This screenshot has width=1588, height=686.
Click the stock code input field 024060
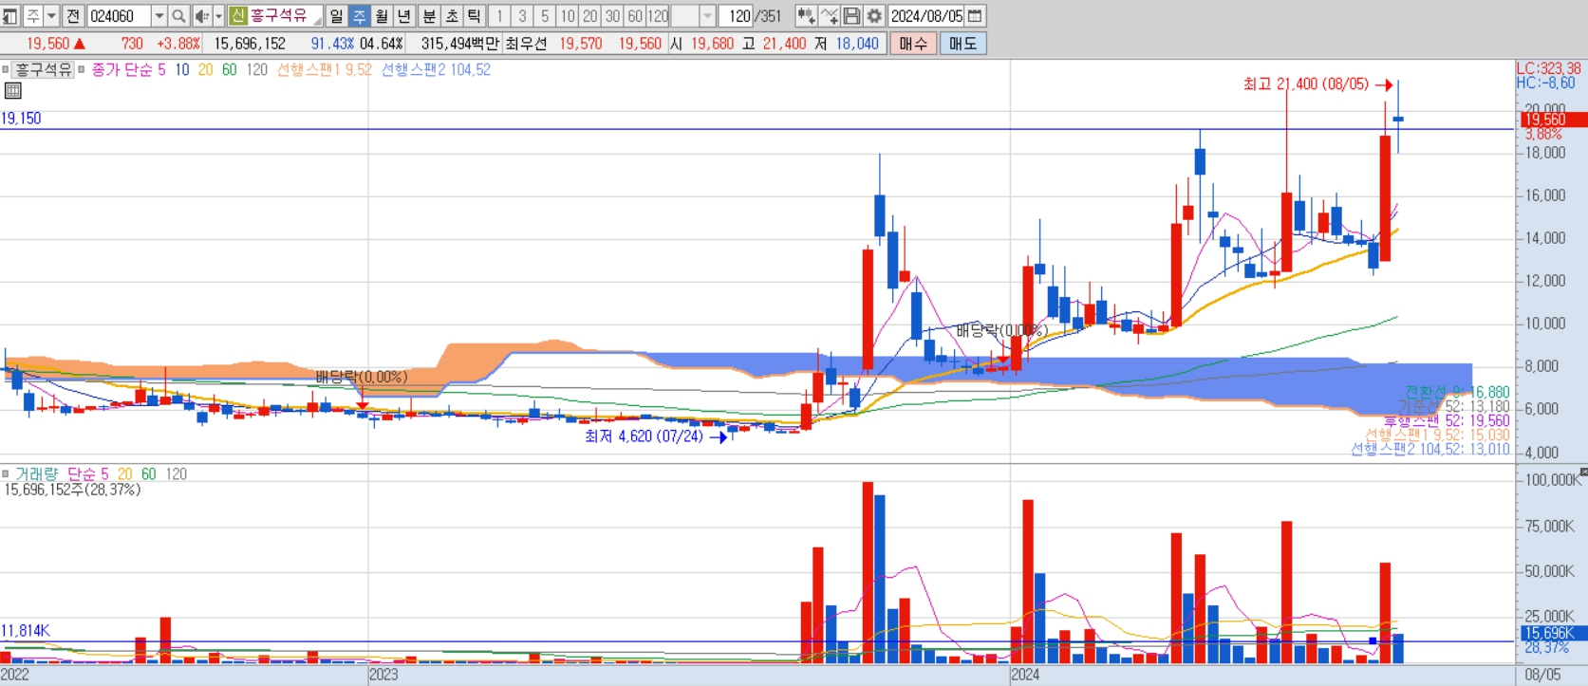[x=119, y=16]
